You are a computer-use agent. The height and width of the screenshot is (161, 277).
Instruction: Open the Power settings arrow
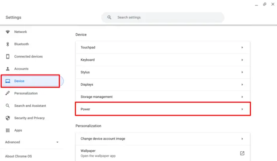[242, 109]
